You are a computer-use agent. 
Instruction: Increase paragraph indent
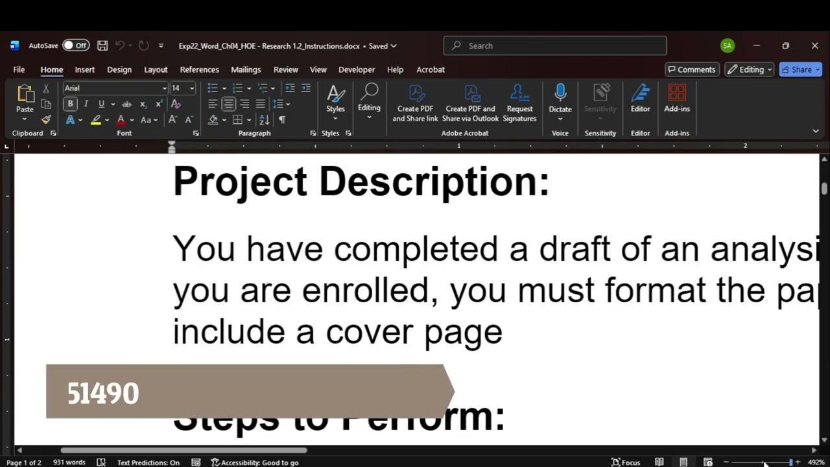click(305, 88)
